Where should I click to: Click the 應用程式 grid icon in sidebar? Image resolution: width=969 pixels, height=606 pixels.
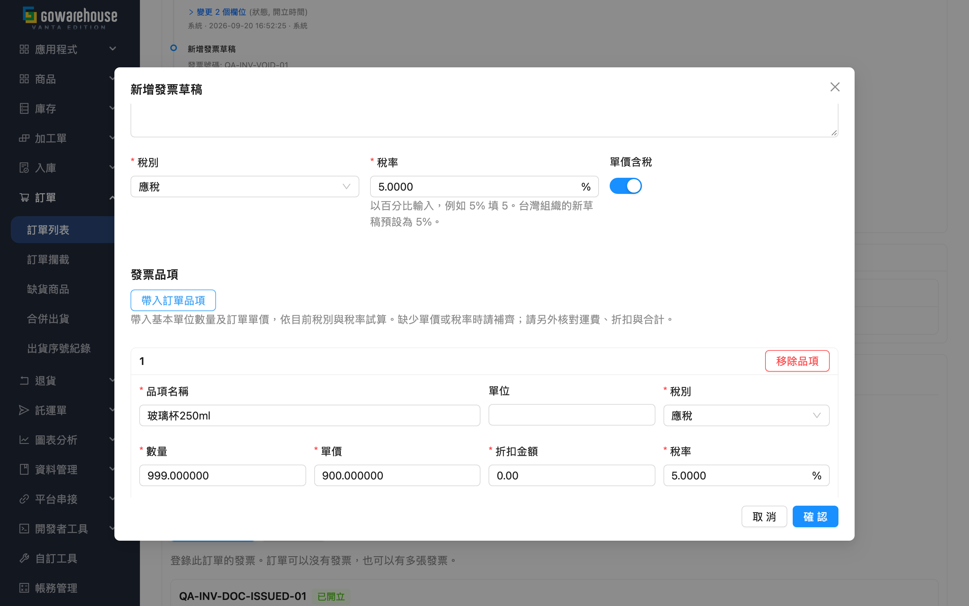(x=24, y=49)
